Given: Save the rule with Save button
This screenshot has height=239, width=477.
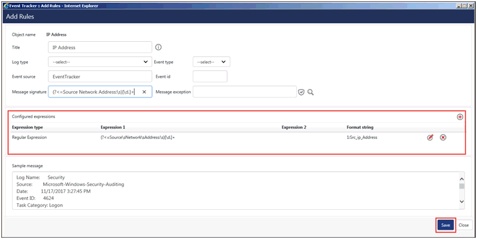Looking at the screenshot, I should (x=446, y=225).
